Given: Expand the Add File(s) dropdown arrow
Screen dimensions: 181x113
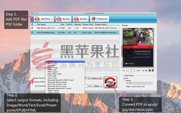Looking at the screenshot, I should point(53,19).
